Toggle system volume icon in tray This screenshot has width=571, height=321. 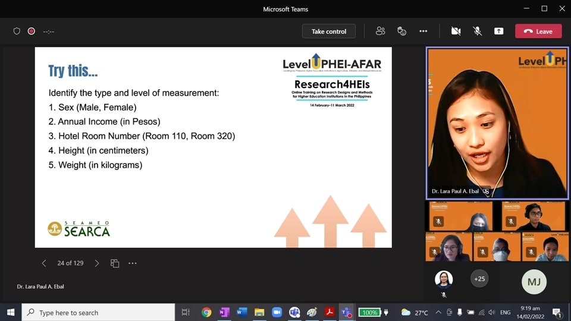(x=491, y=312)
